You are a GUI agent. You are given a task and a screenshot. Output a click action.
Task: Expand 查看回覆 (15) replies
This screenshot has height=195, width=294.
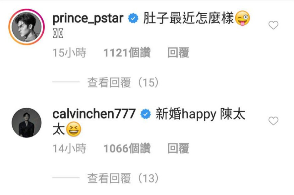click(123, 82)
